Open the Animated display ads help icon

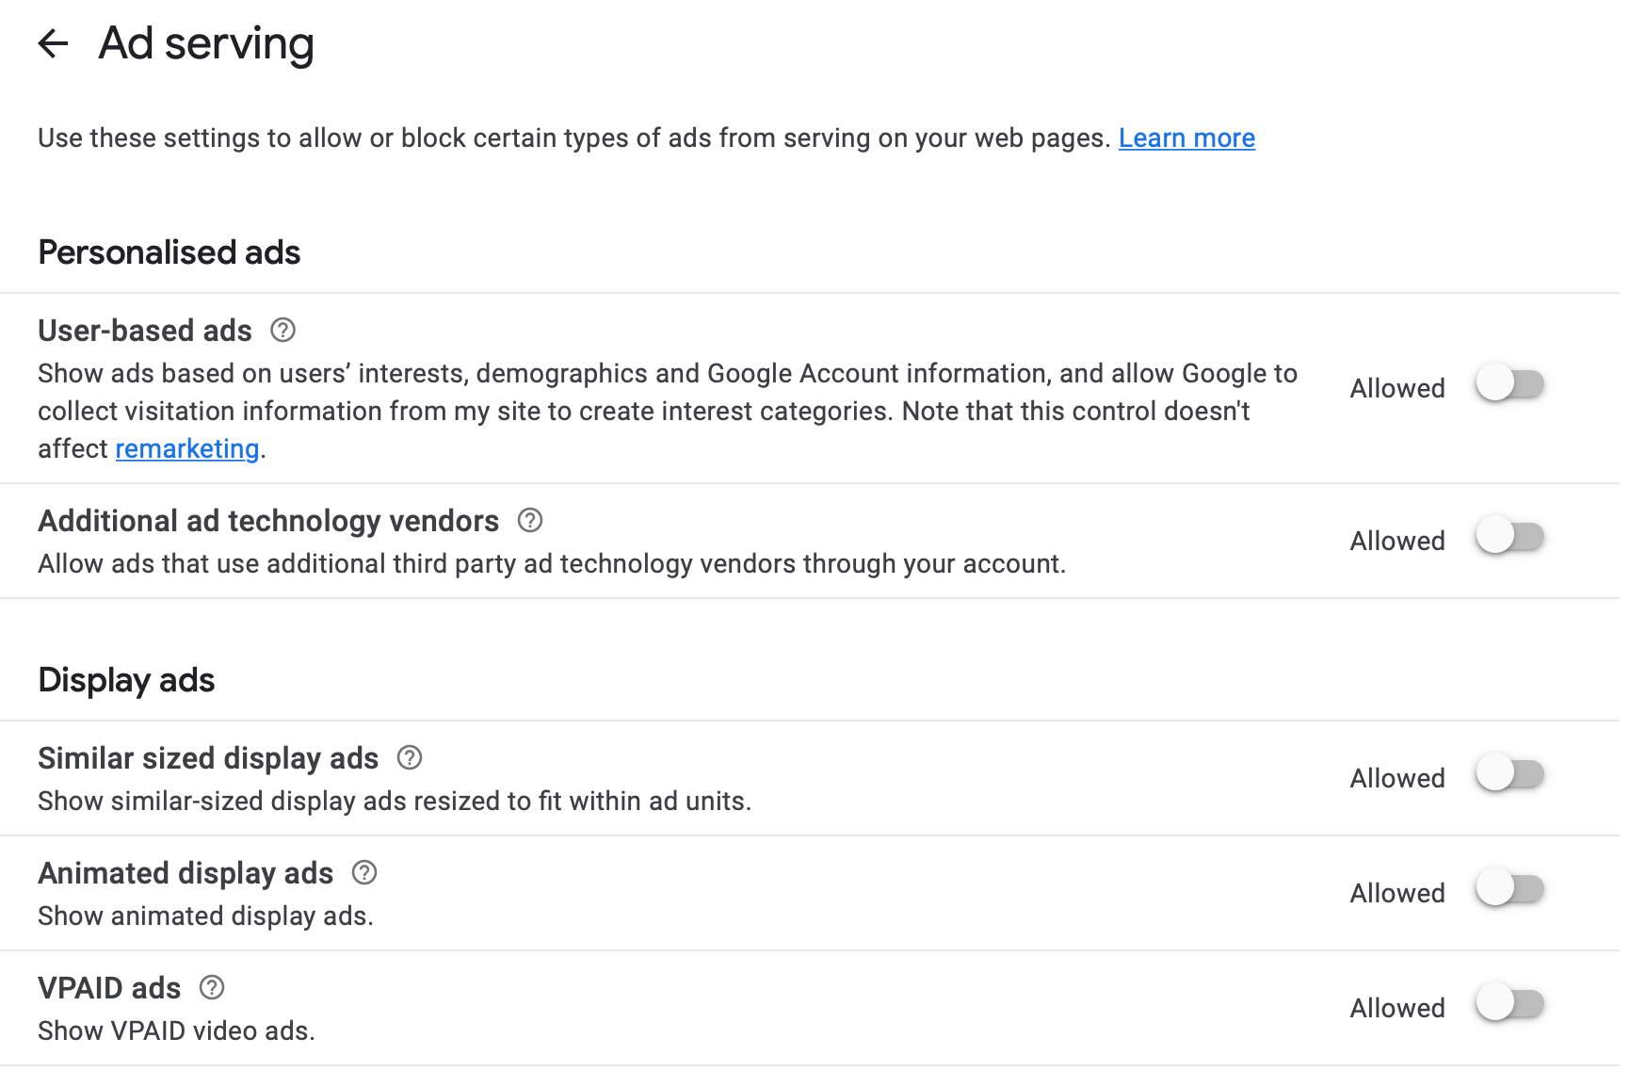tap(364, 872)
